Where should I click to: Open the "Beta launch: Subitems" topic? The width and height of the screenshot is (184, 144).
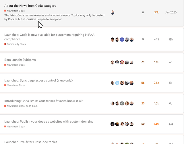tap(20, 60)
